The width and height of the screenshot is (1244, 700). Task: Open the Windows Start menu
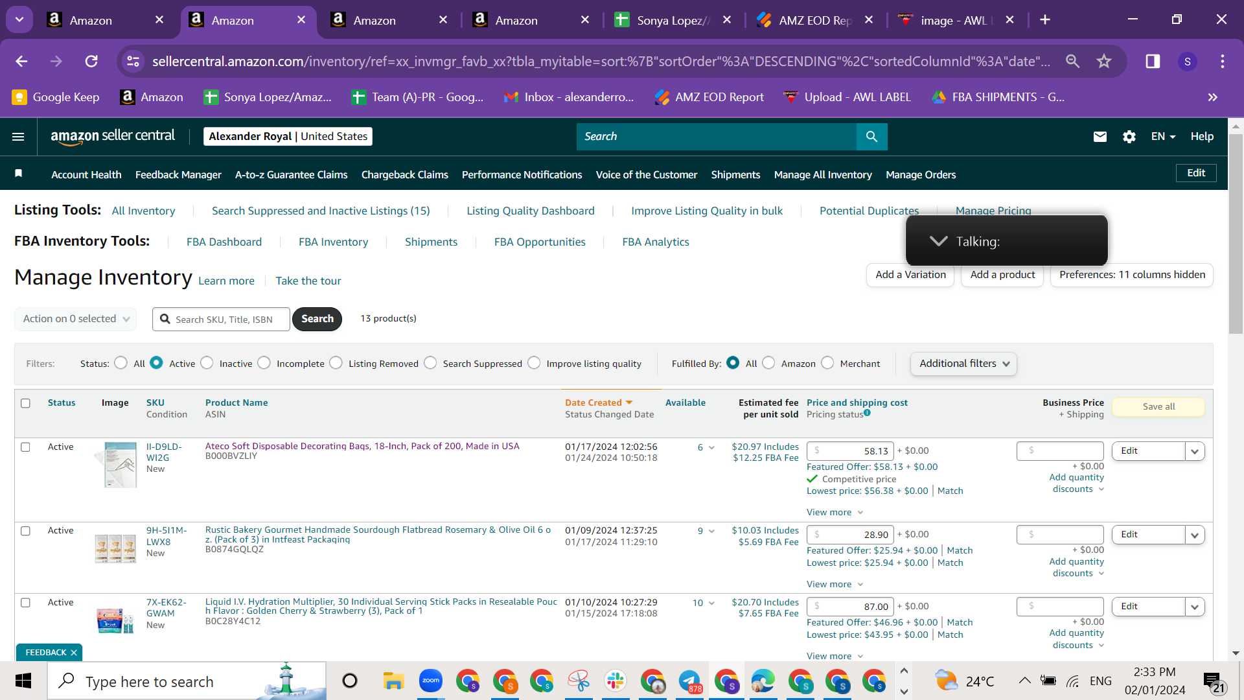(23, 681)
